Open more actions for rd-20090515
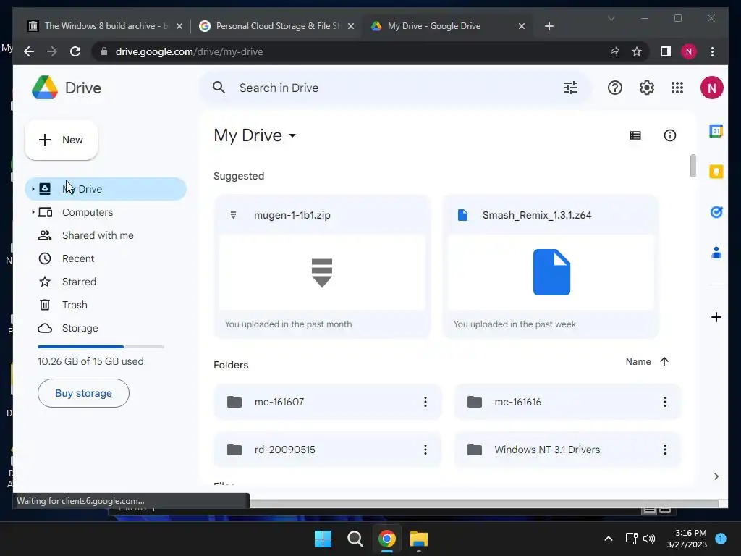This screenshot has height=556, width=741. (x=425, y=450)
